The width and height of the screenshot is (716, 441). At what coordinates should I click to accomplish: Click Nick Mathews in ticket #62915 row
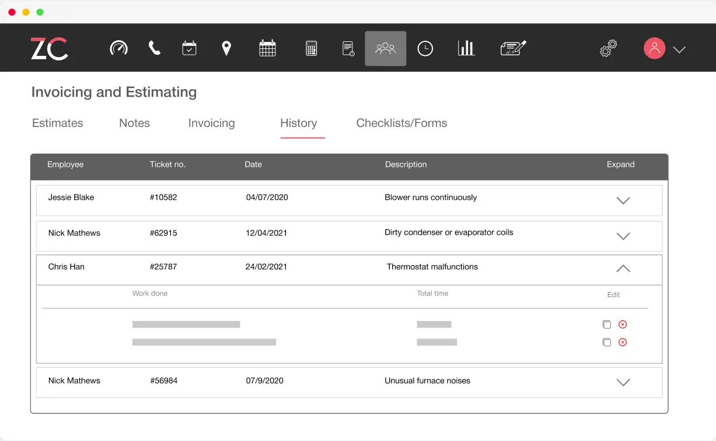74,233
